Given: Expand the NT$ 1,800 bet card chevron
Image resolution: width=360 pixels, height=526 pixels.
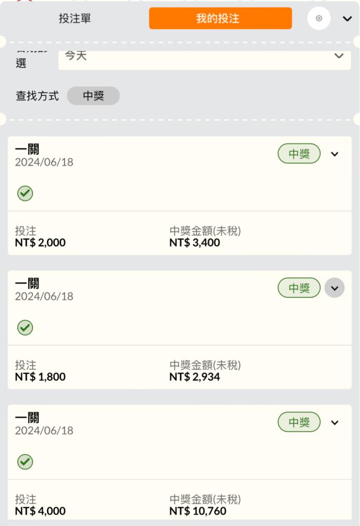Looking at the screenshot, I should click(x=335, y=288).
